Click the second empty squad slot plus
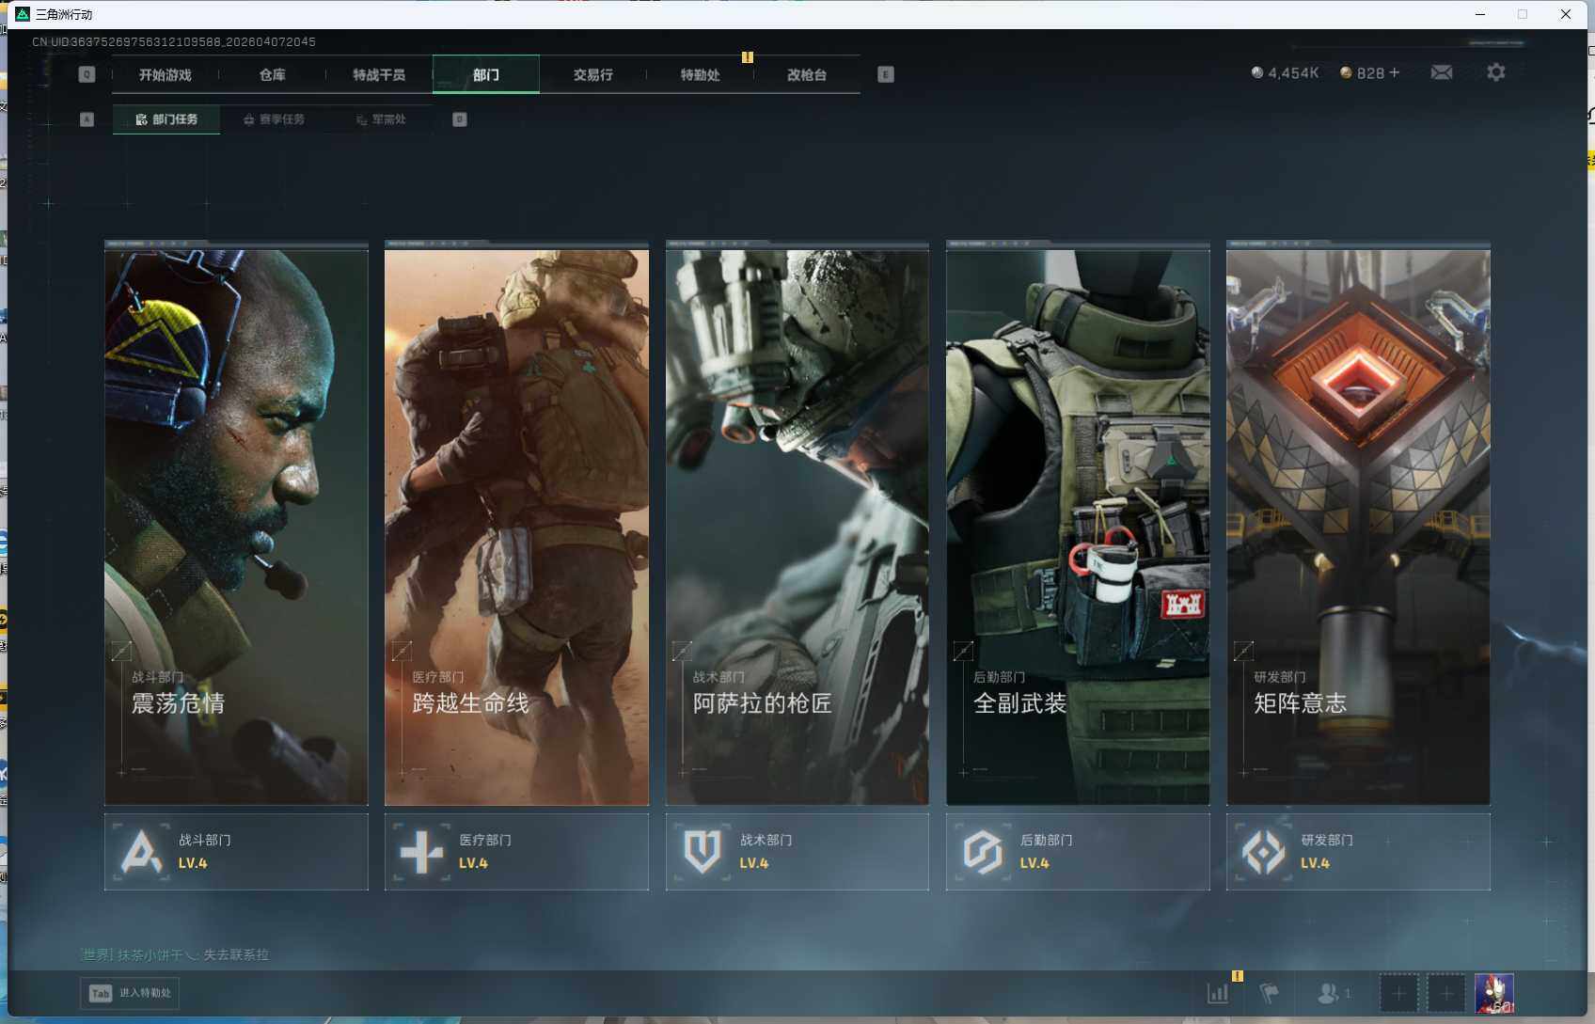Screen dimensions: 1595x1024 [1446, 993]
